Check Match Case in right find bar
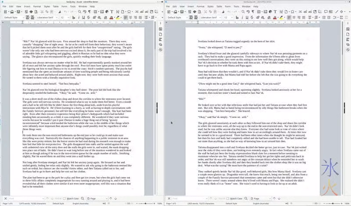This screenshot has height=206, width=351. (x=234, y=199)
